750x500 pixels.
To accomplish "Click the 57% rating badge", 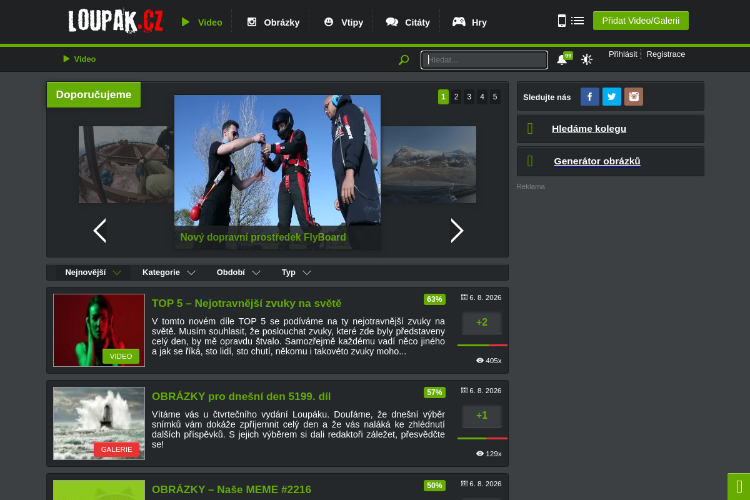I will coord(434,392).
